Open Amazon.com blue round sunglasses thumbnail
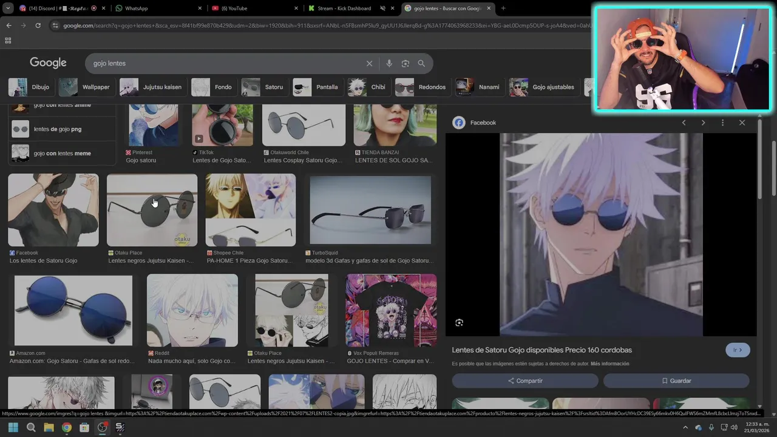 tap(73, 310)
